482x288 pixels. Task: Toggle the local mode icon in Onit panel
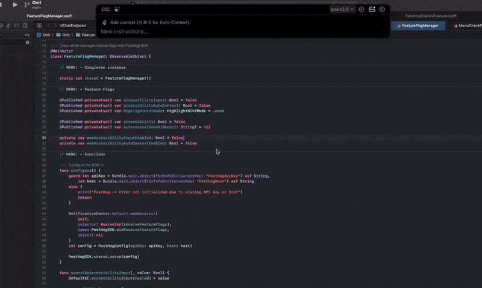(x=372, y=9)
